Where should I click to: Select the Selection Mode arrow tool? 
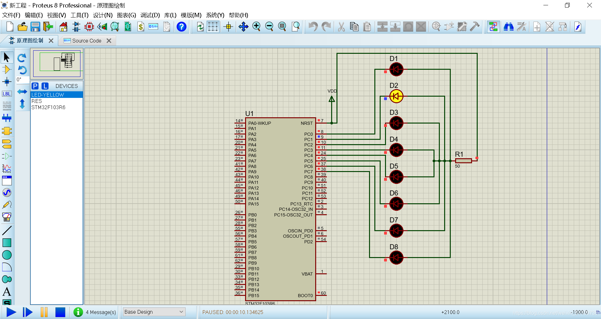click(7, 57)
